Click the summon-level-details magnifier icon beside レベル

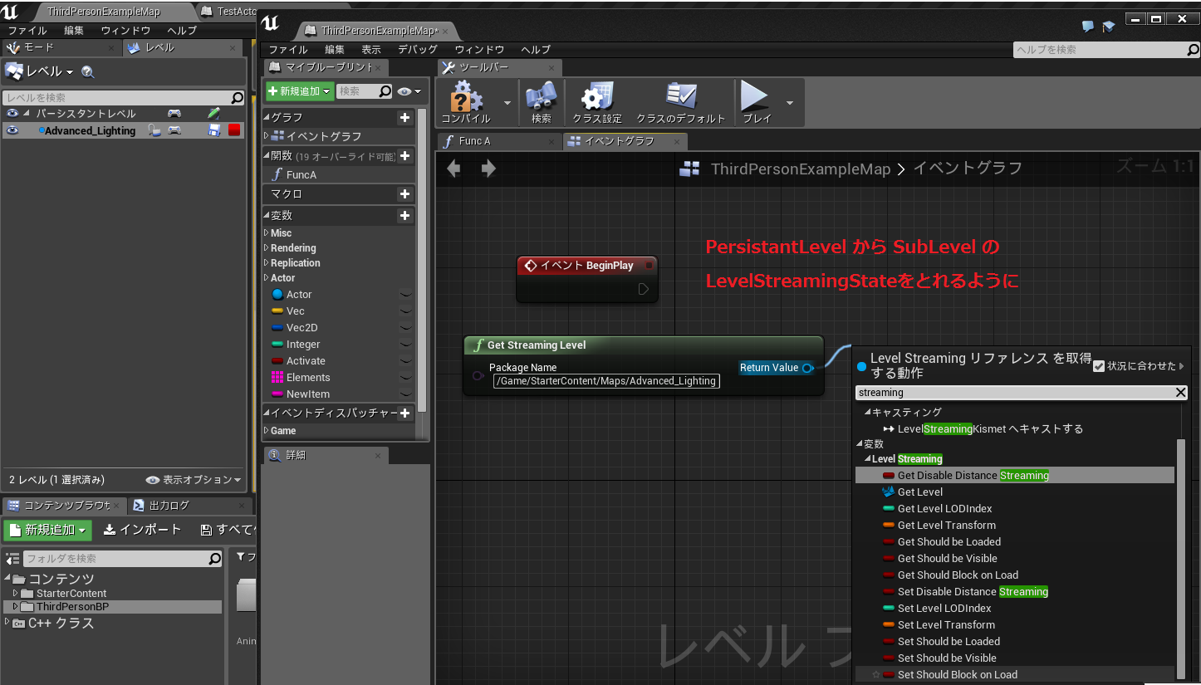88,72
